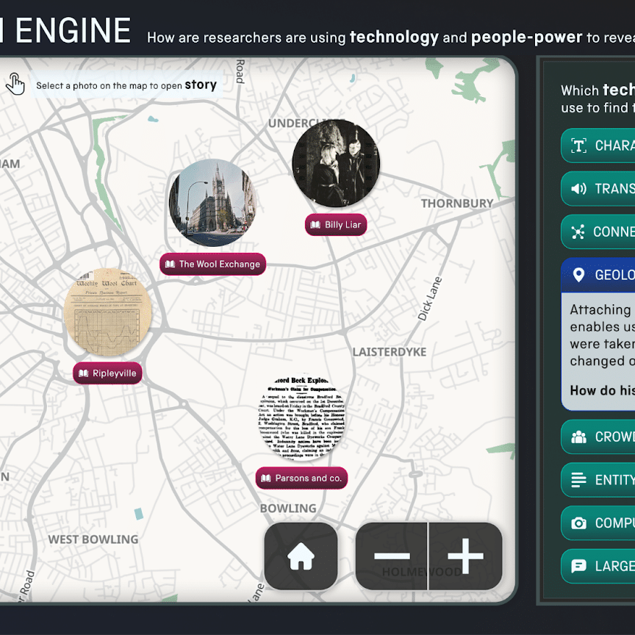Reset the map with the home button
This screenshot has width=635, height=635.
click(x=301, y=556)
